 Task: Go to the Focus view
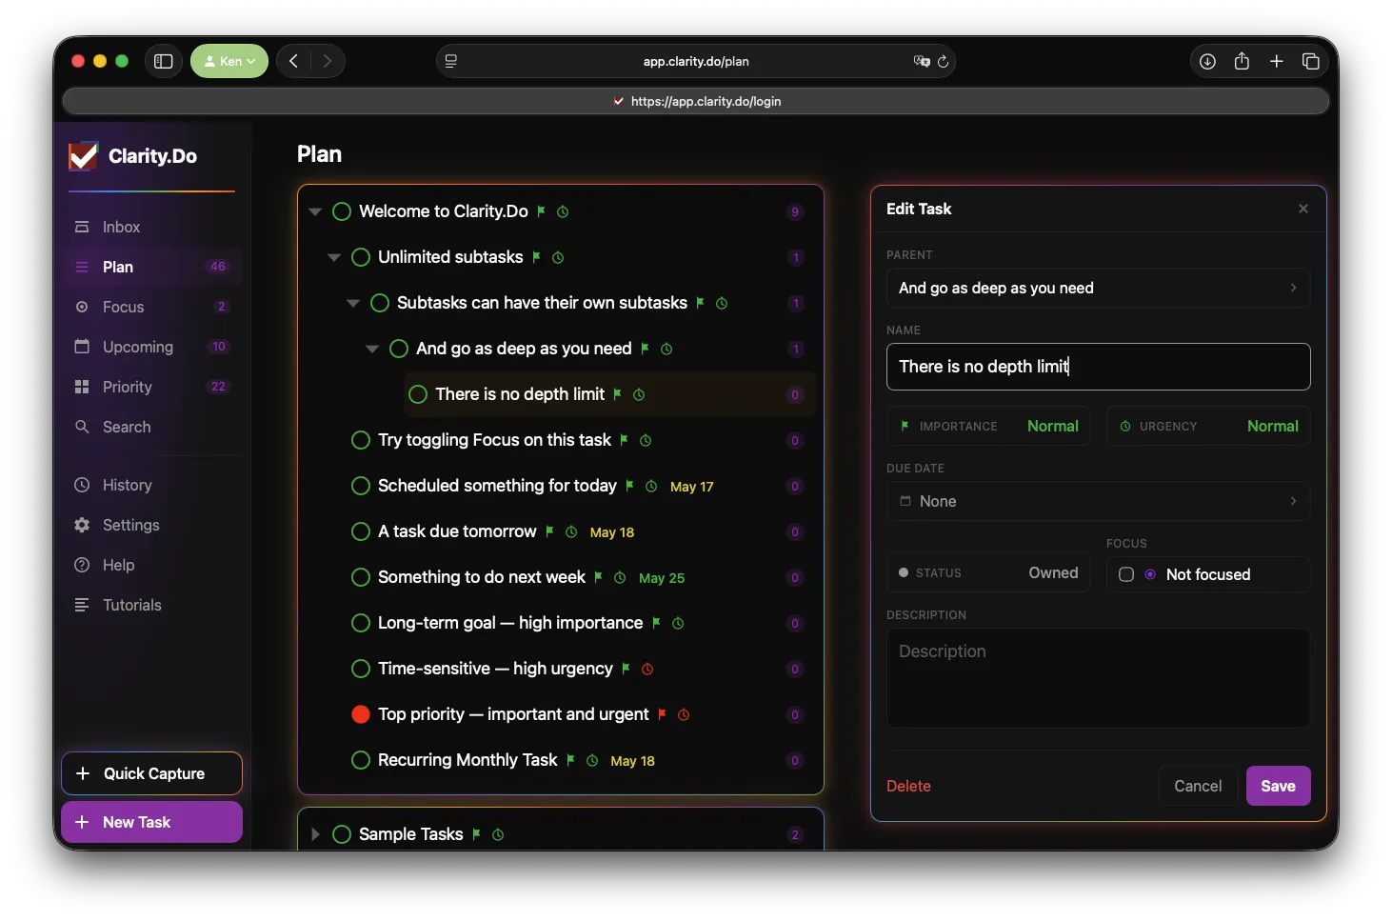152,307
